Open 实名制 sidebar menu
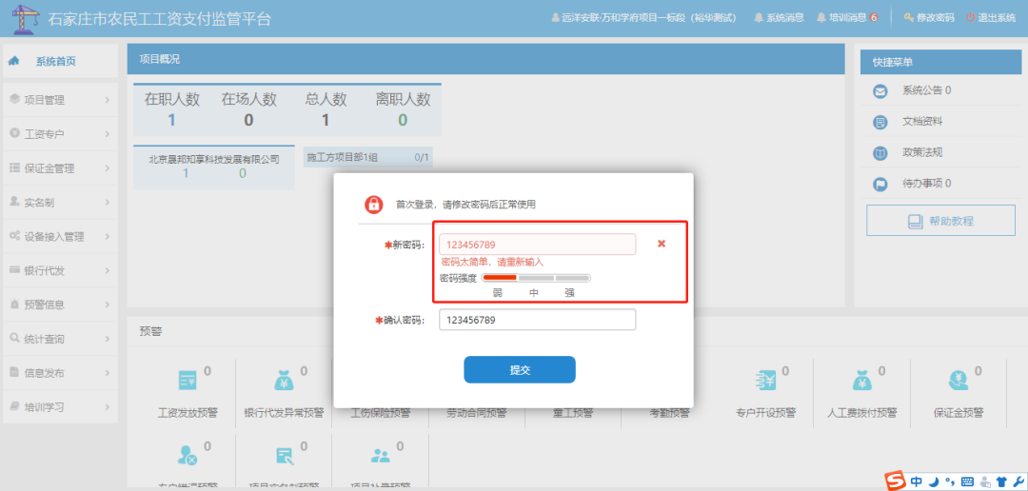The width and height of the screenshot is (1028, 491). pyautogui.click(x=60, y=203)
